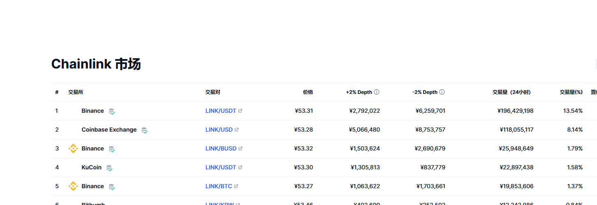Click the reserves icon in Binance LINK/BTC row
597x205 pixels.
112,187
